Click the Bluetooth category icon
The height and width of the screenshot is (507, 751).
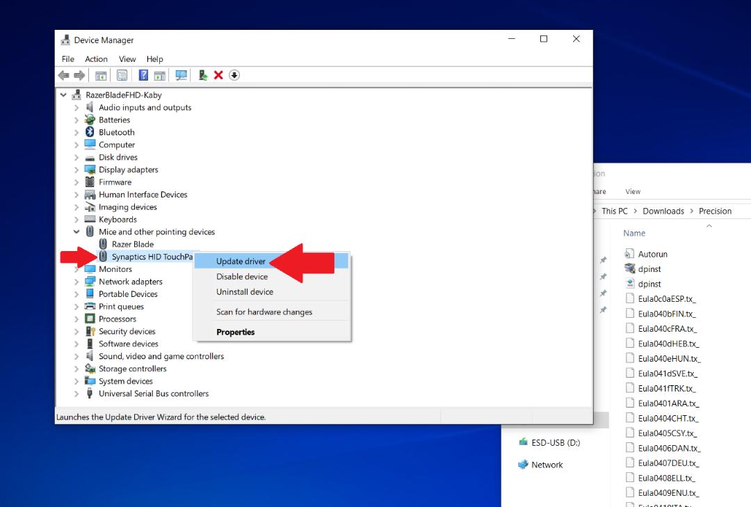click(90, 131)
